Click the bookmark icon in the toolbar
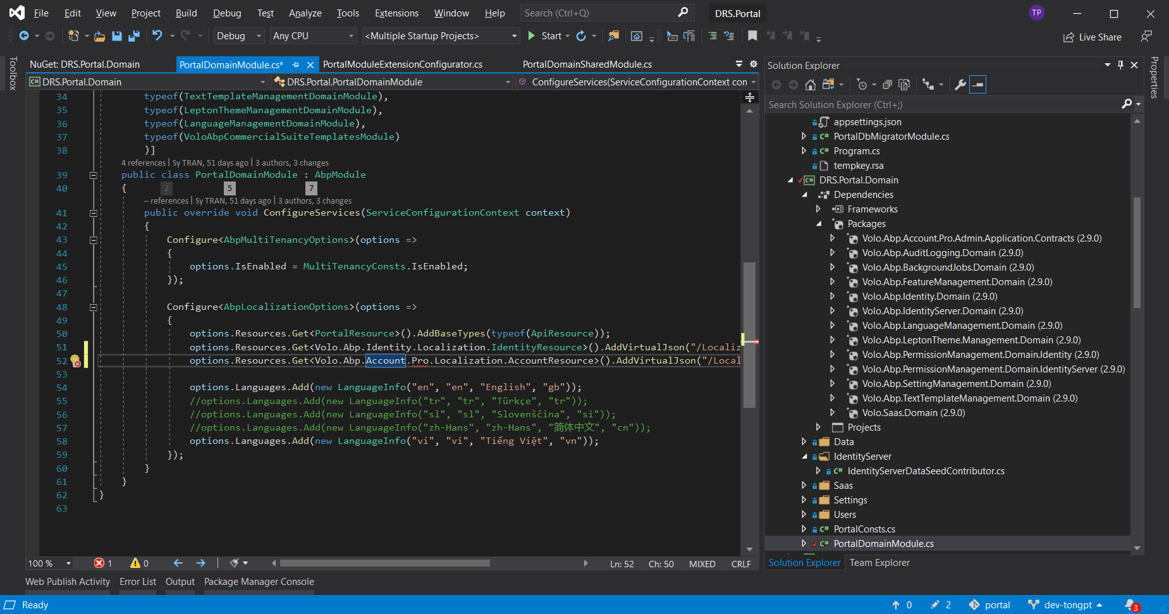Viewport: 1169px width, 614px height. [x=752, y=36]
